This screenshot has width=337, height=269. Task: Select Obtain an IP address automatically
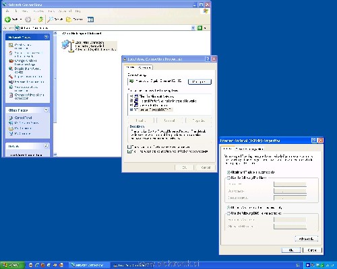pos(228,172)
